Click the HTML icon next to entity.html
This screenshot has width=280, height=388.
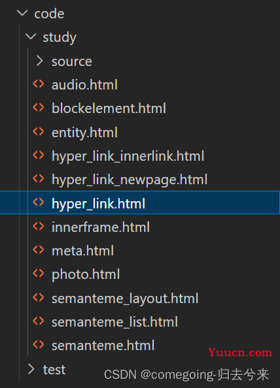(x=39, y=132)
